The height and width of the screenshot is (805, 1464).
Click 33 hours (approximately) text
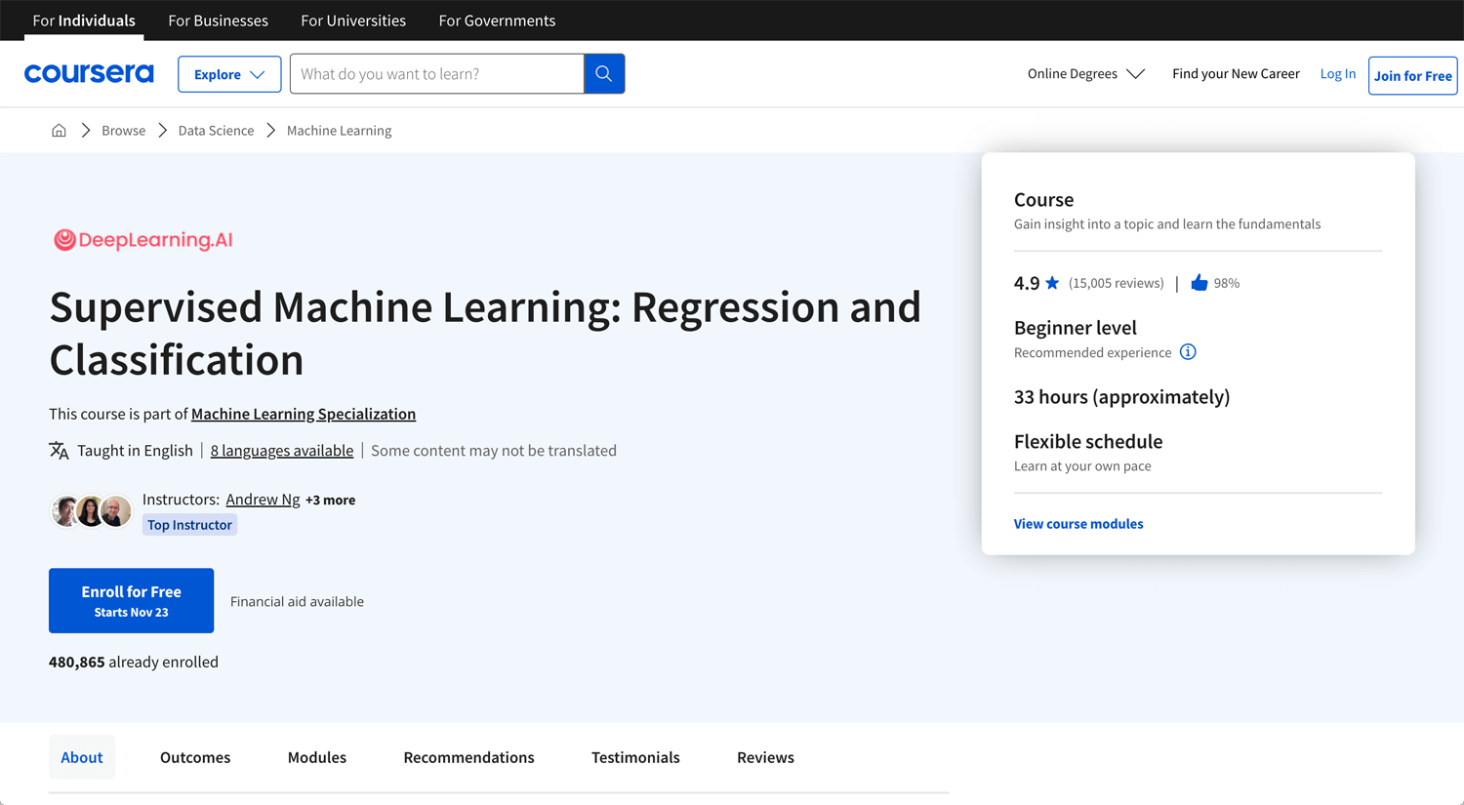click(1121, 397)
